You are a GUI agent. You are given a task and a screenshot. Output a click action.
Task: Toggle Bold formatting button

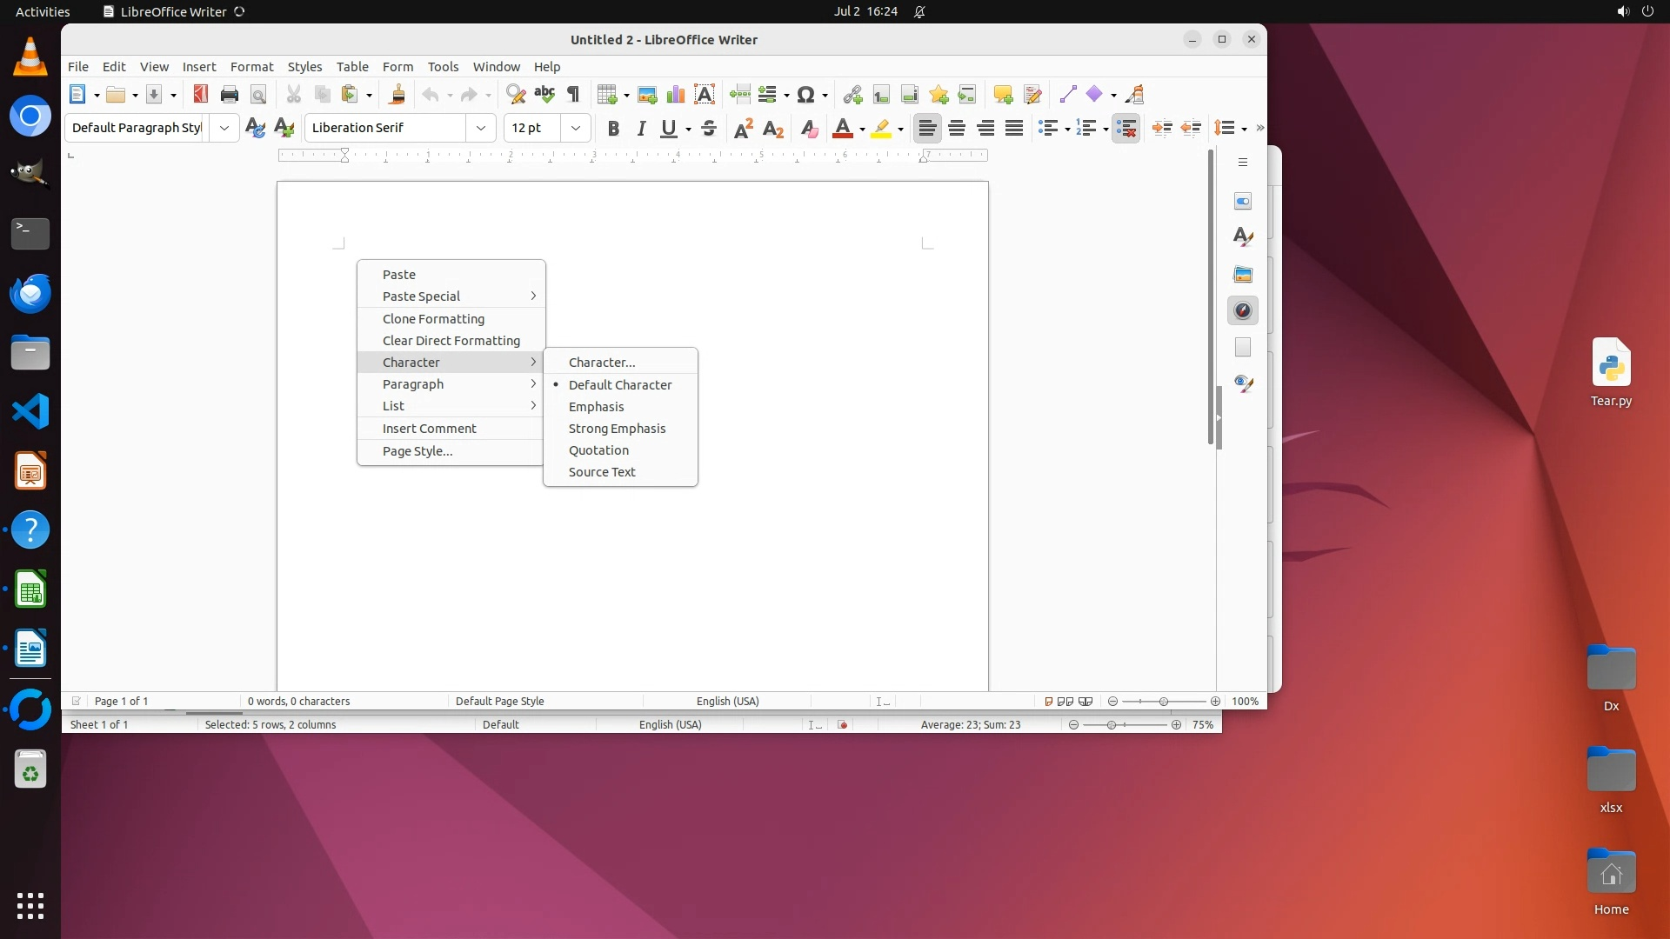pos(613,129)
